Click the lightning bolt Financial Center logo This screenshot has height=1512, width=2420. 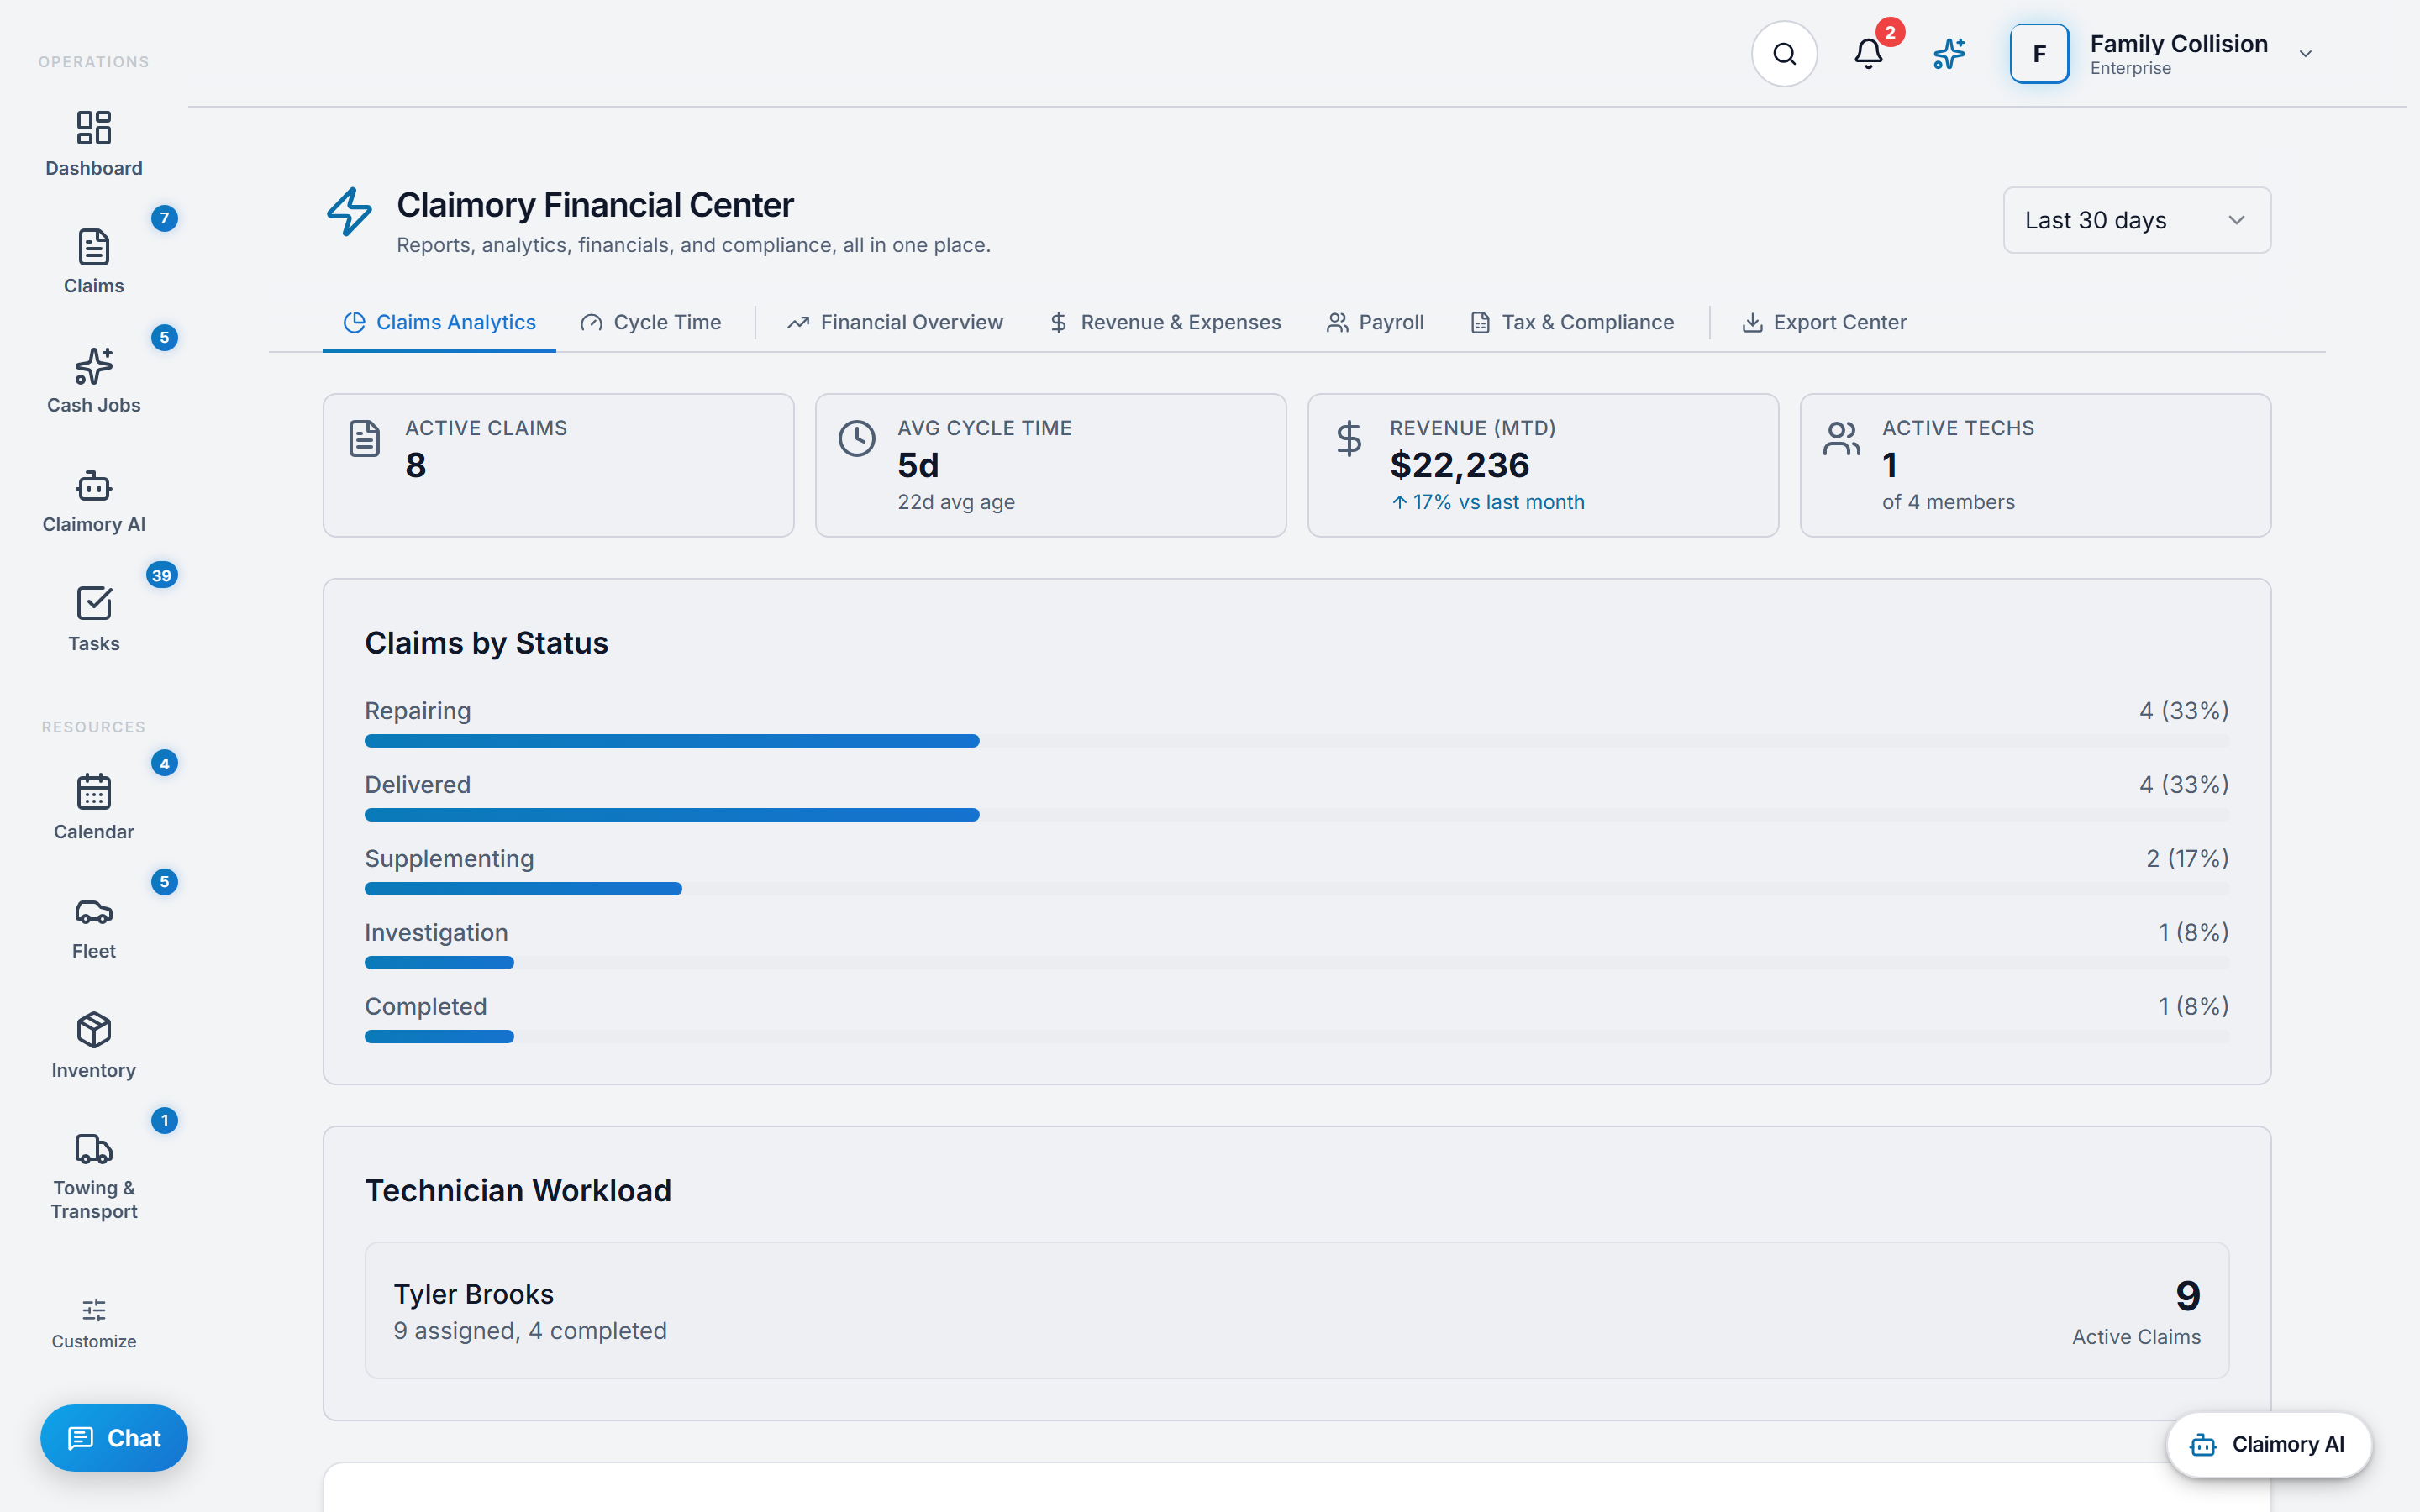tap(349, 212)
